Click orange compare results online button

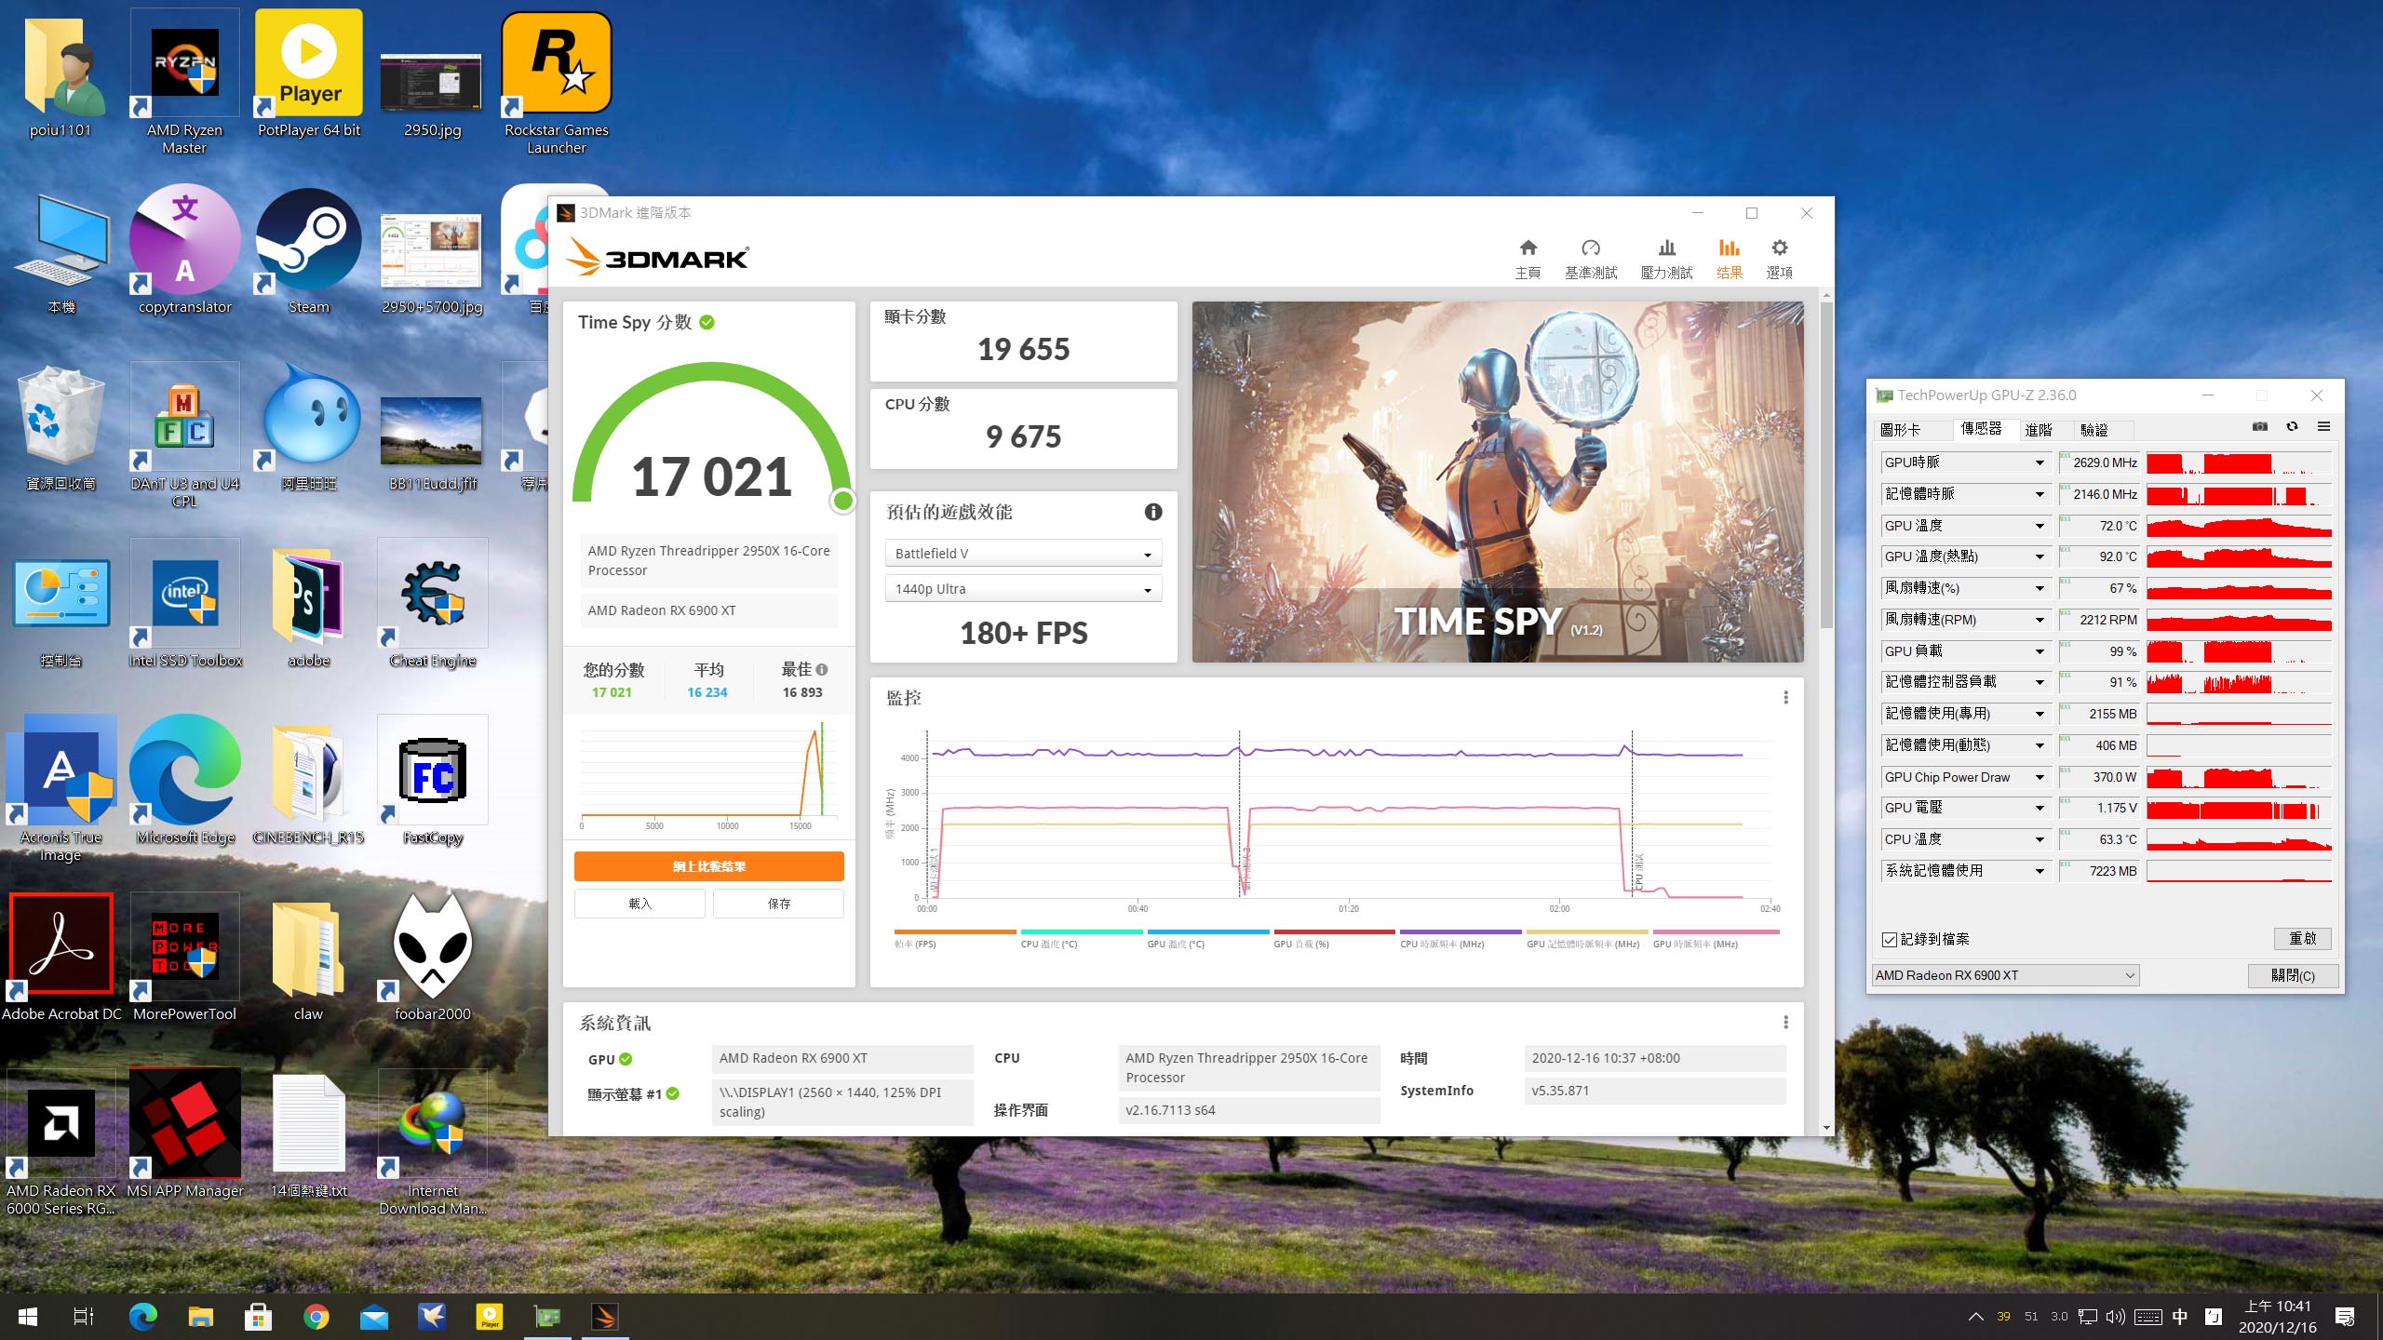pyautogui.click(x=709, y=866)
